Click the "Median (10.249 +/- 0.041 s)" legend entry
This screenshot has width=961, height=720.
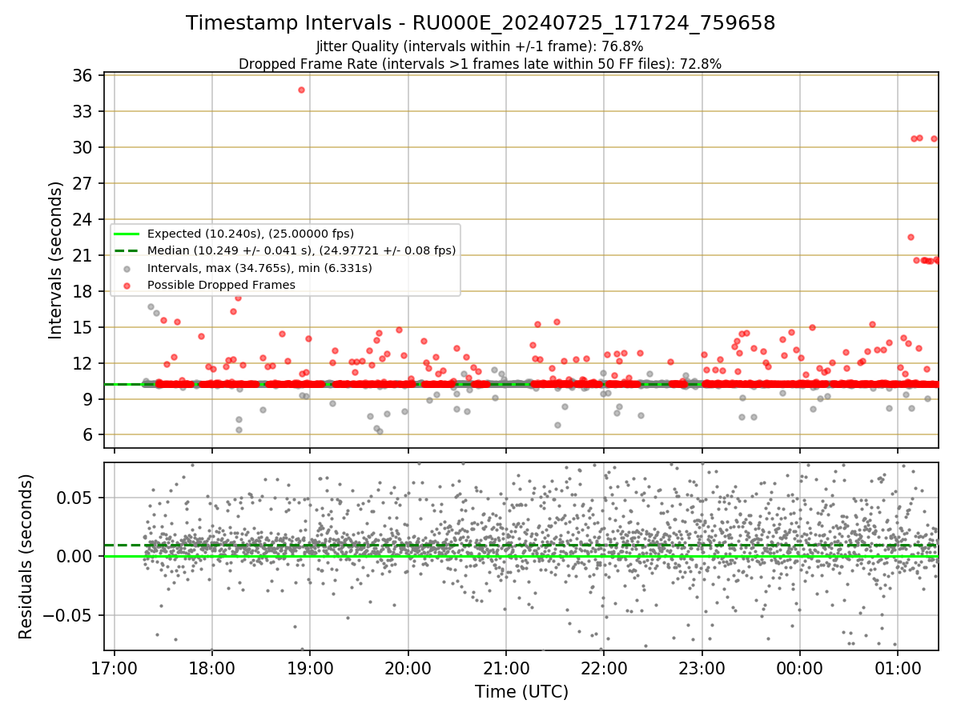[x=301, y=250]
